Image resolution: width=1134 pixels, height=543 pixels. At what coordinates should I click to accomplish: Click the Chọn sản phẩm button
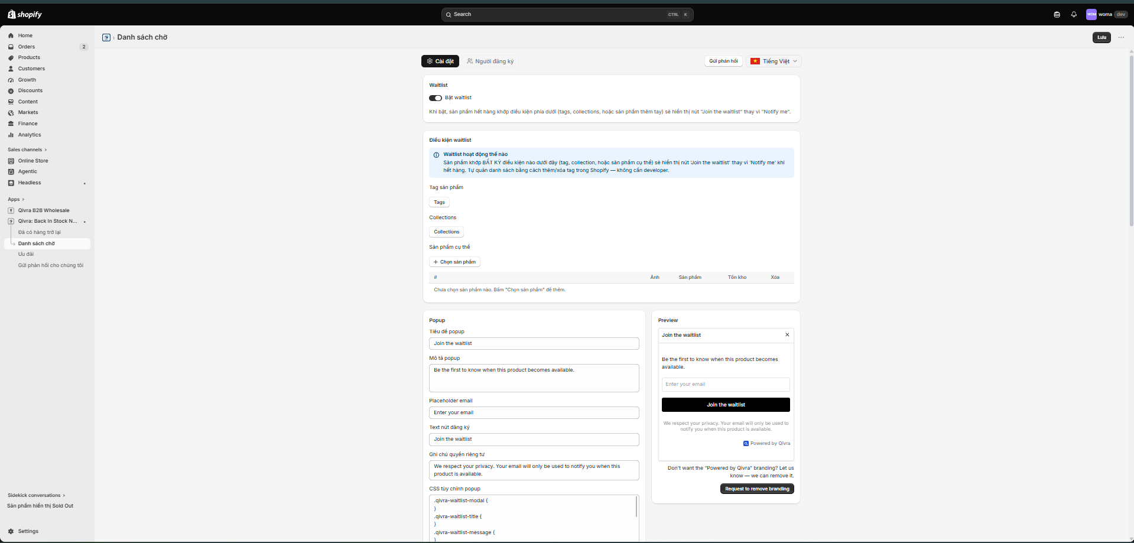point(454,262)
